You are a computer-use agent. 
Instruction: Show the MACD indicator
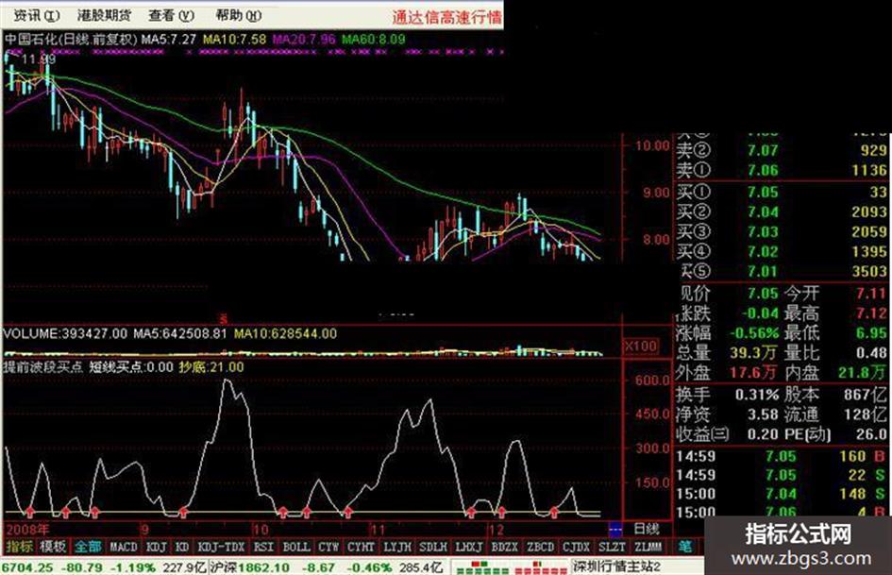[123, 547]
